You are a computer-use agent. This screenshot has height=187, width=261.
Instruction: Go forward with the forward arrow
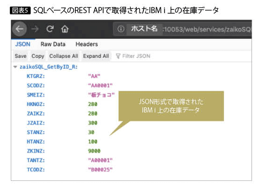(35, 29)
